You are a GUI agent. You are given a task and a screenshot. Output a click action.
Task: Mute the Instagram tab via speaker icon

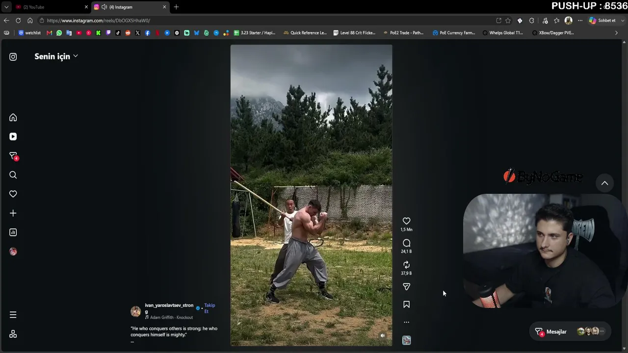click(104, 7)
